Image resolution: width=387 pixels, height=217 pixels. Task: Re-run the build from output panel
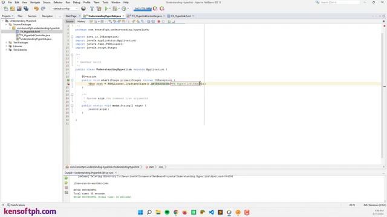click(x=66, y=178)
